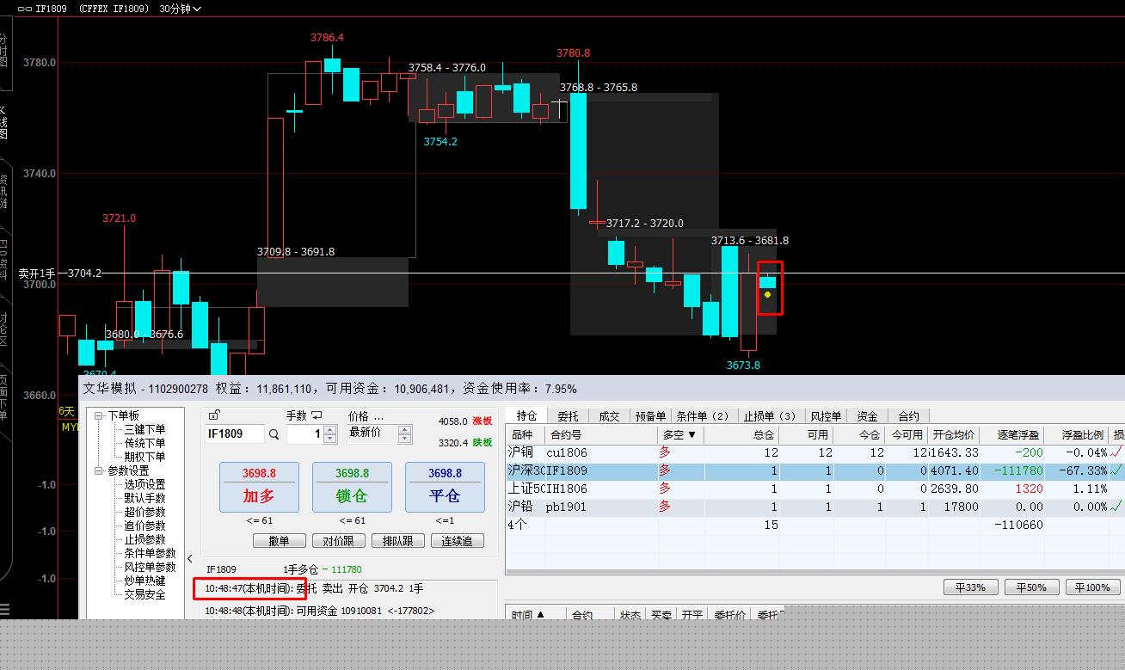Click the 平33% close button
This screenshot has width=1125, height=670.
[970, 587]
